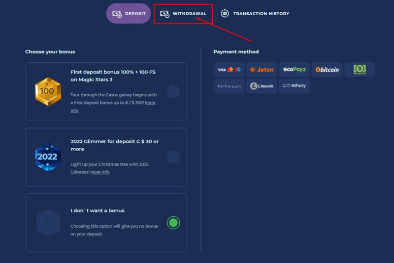394x263 pixels.
Task: Select the First deposit bonus radio button
Action: click(x=173, y=92)
